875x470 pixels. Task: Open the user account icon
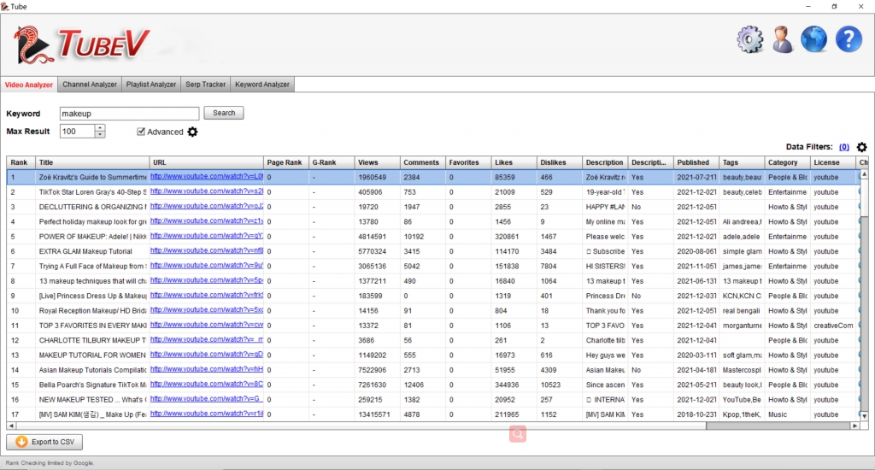(783, 39)
